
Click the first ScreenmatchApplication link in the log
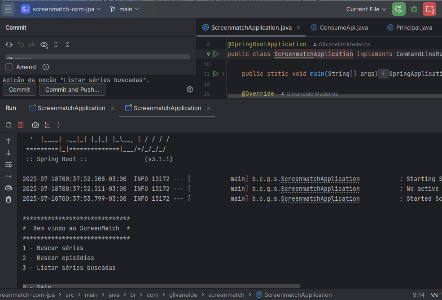[x=320, y=179]
